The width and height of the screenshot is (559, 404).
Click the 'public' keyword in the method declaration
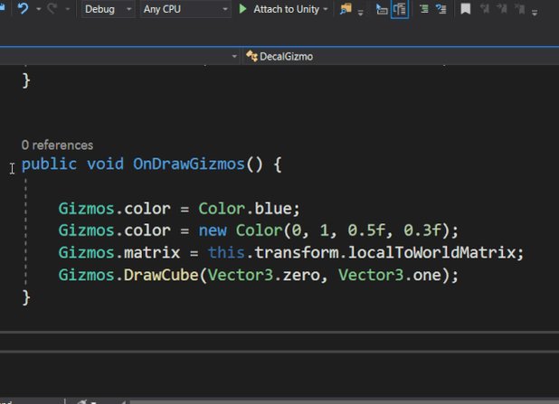(49, 164)
